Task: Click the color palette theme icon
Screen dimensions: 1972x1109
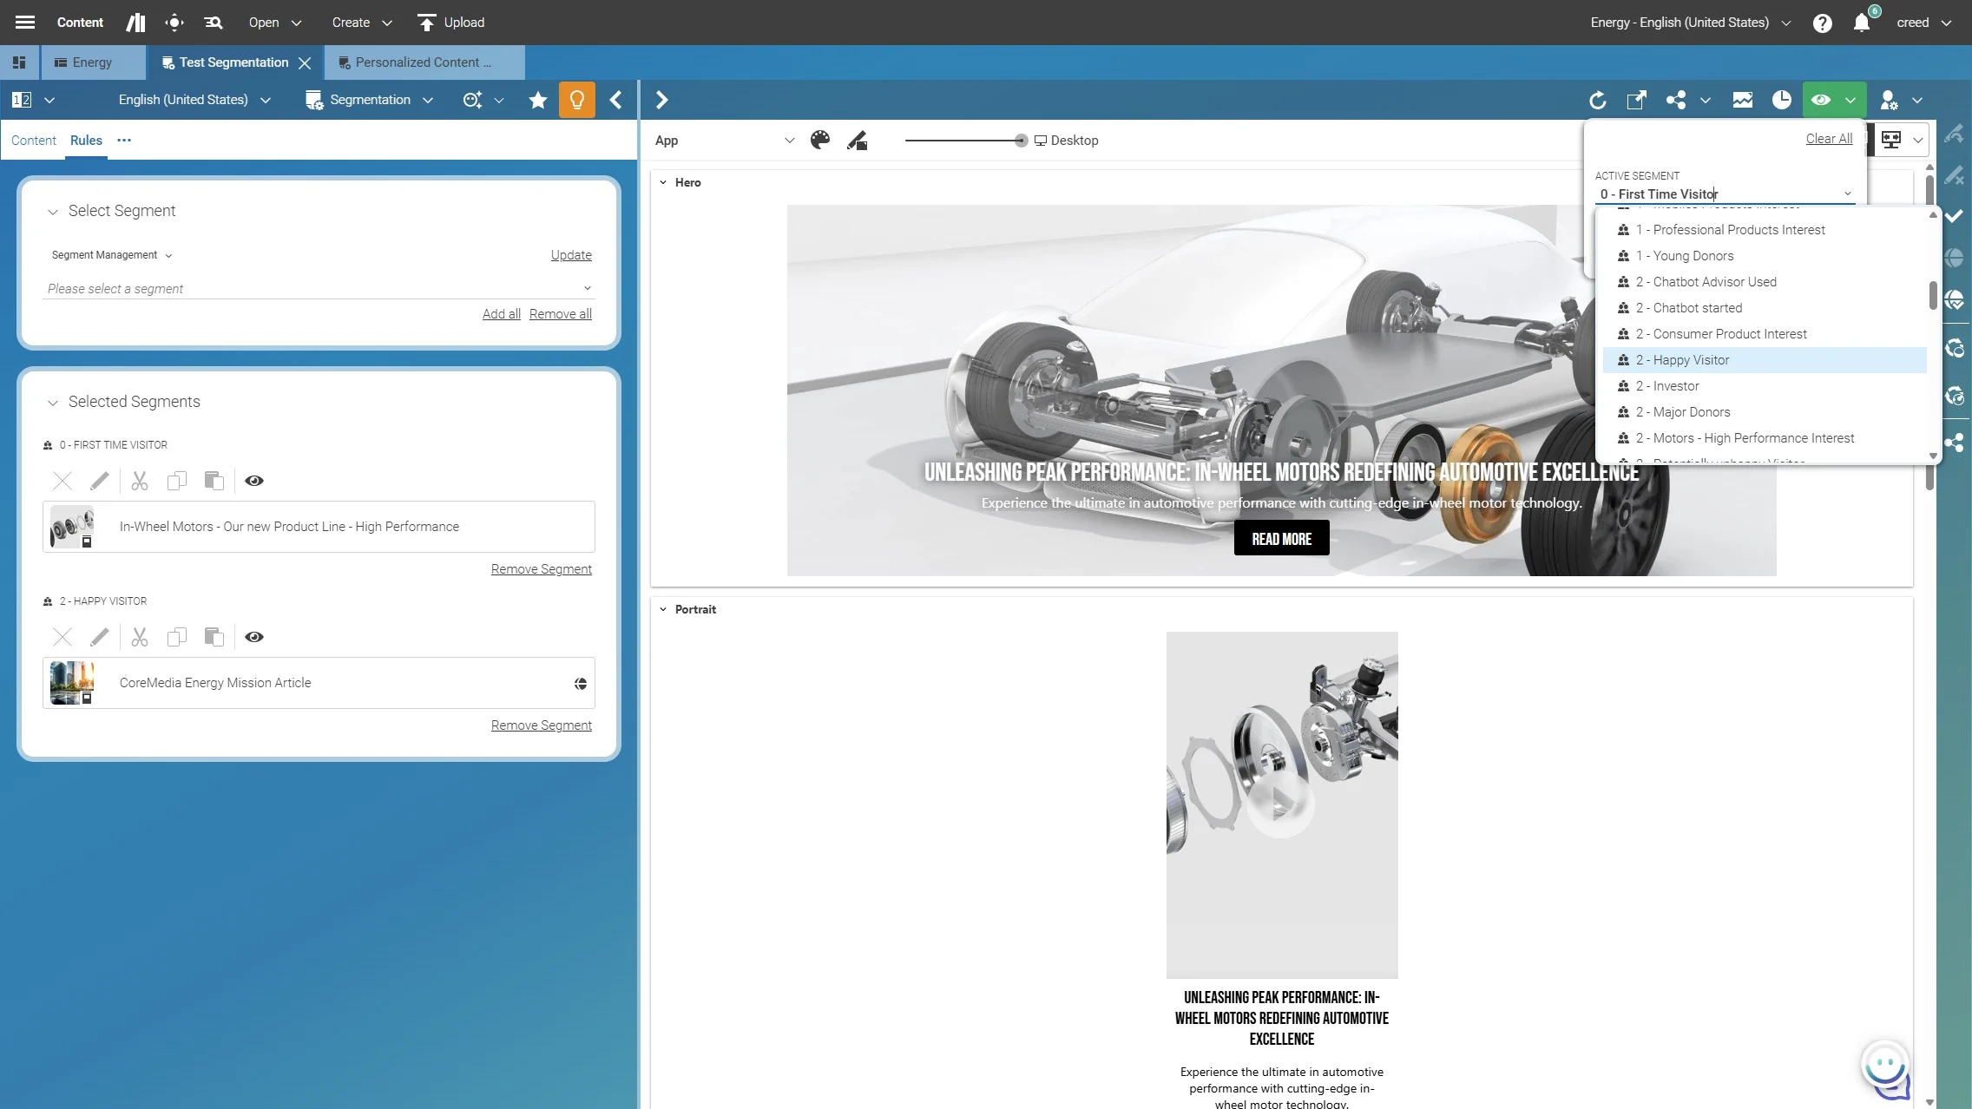Action: (x=819, y=141)
